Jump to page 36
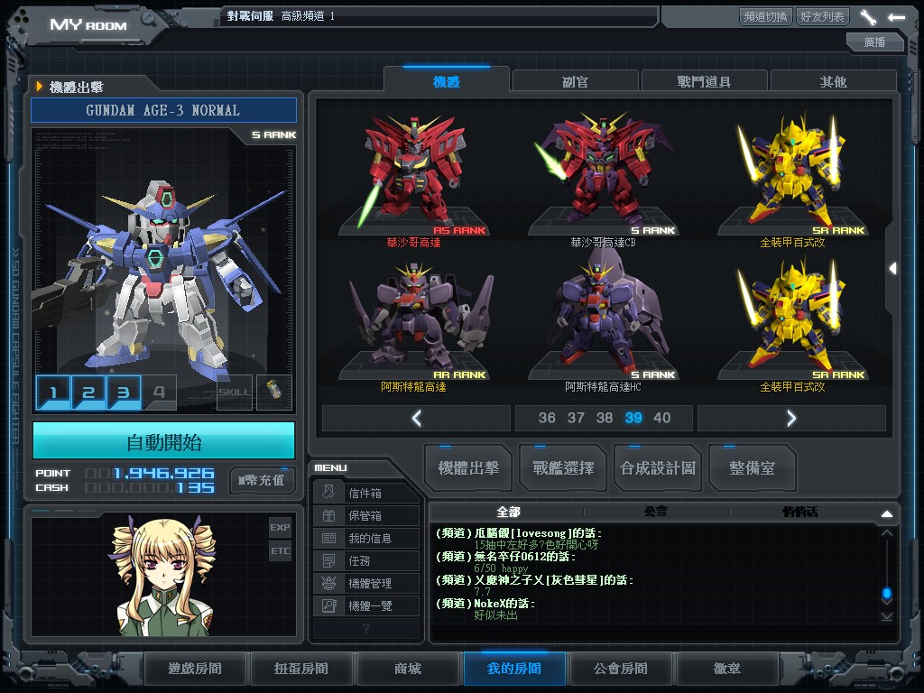The width and height of the screenshot is (924, 693). coord(547,418)
